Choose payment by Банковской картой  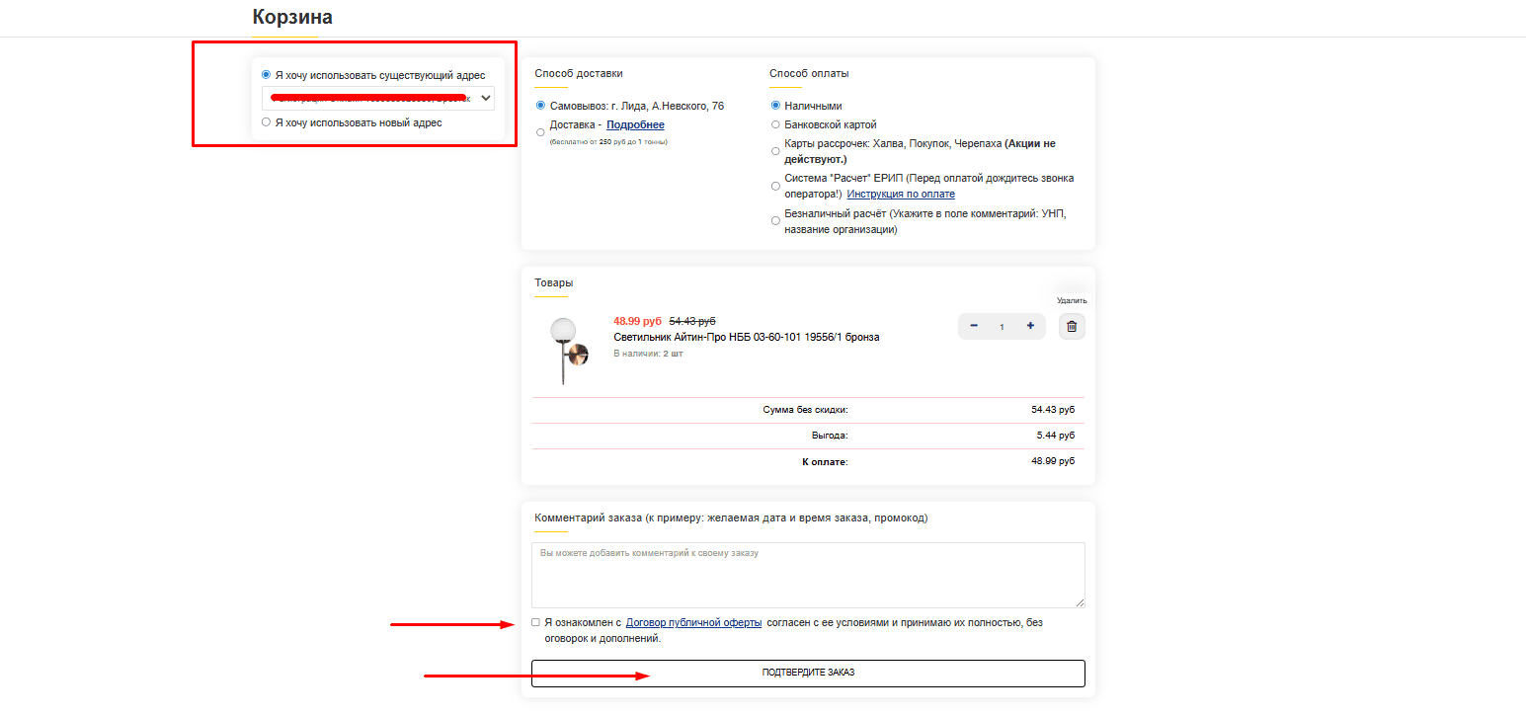pos(775,124)
